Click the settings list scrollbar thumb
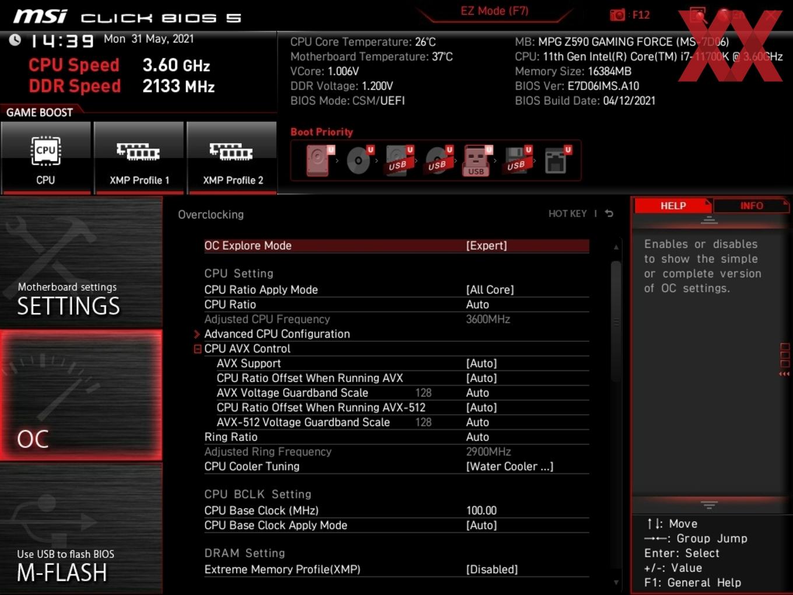793x595 pixels. (616, 321)
